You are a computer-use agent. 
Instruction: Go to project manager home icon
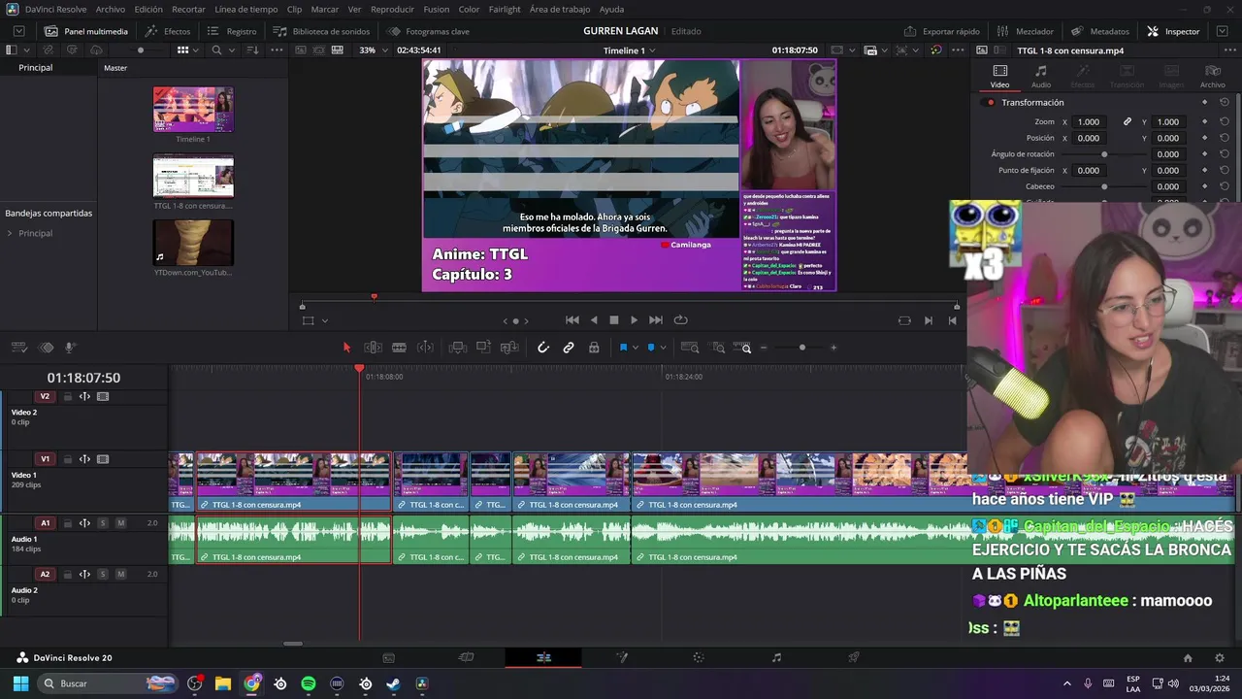(1188, 657)
